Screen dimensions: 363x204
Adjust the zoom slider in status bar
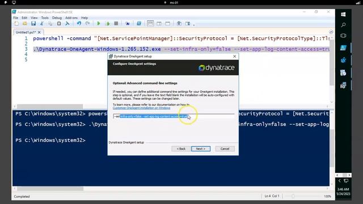point(293,196)
